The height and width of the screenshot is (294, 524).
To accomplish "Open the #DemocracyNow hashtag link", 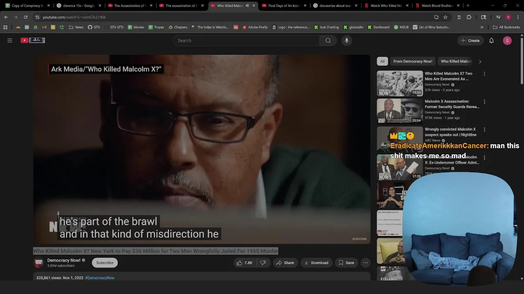I will [100, 278].
